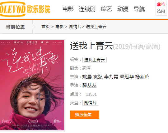The image size is (168, 133).
Task: Open the 动漫 category
Action: coord(123,9)
